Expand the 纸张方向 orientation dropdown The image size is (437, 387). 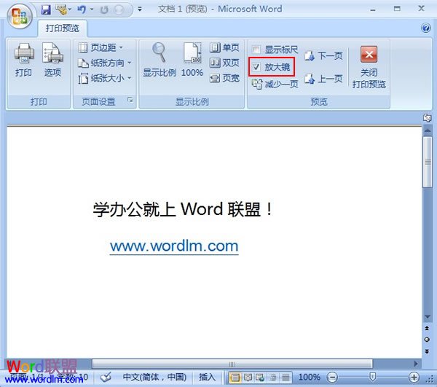[x=104, y=63]
